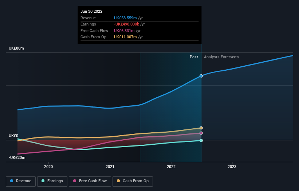Click the Past label on the chart
This screenshot has height=191, width=299.
[x=194, y=57]
